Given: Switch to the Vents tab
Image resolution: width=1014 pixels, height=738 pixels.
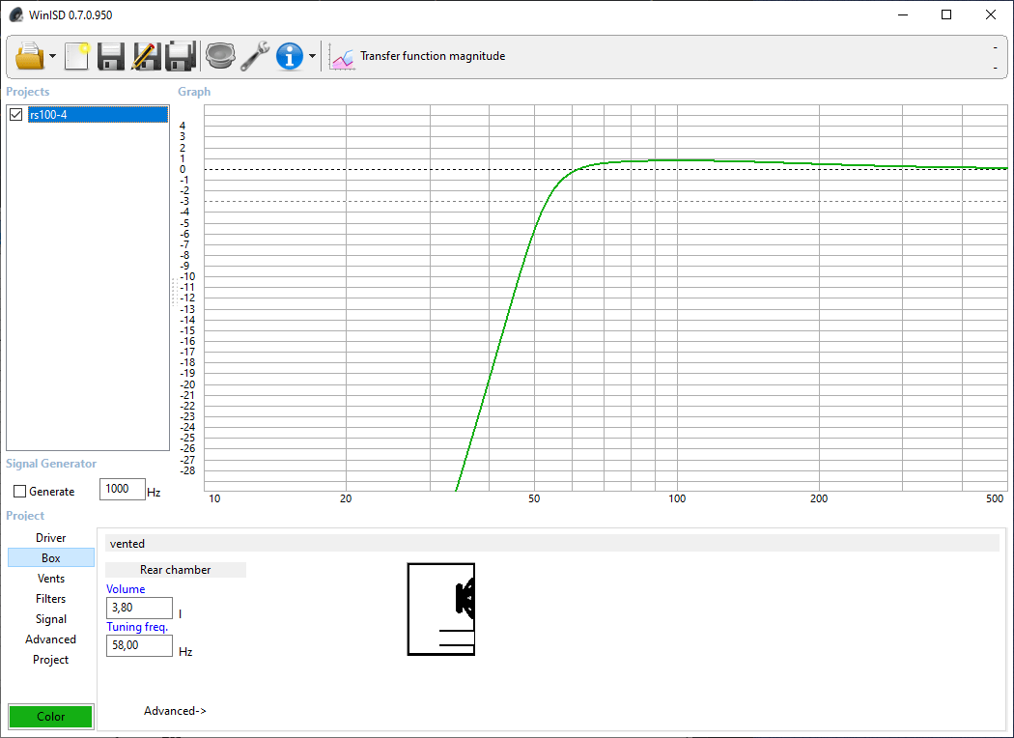Looking at the screenshot, I should click(51, 579).
